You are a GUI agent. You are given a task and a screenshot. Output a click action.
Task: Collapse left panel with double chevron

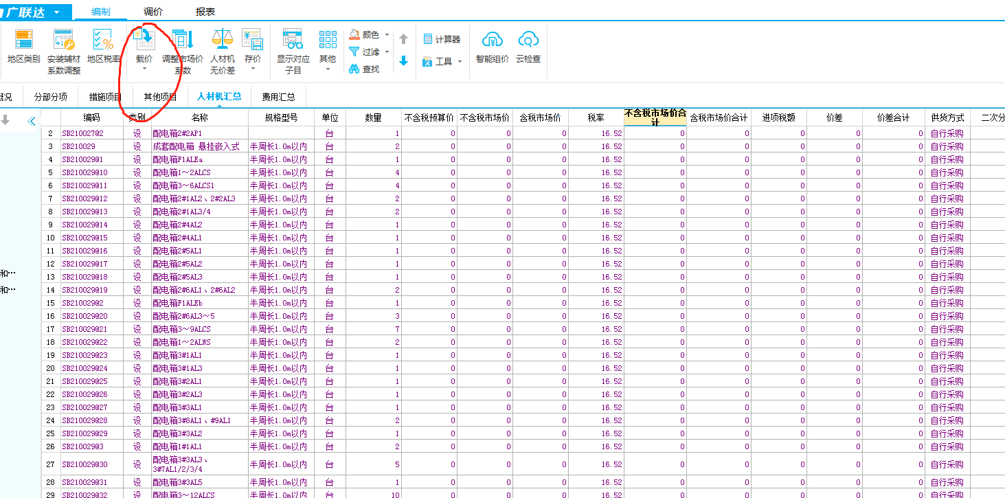click(x=31, y=121)
